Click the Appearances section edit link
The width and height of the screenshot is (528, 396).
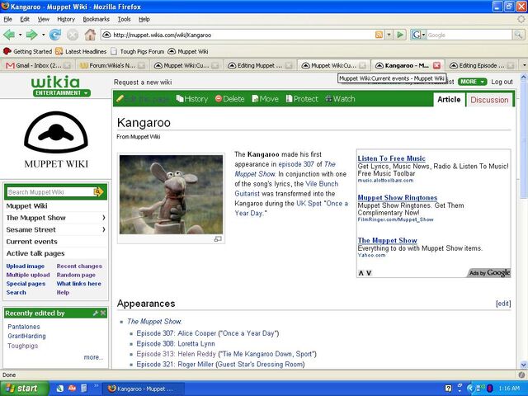(503, 304)
